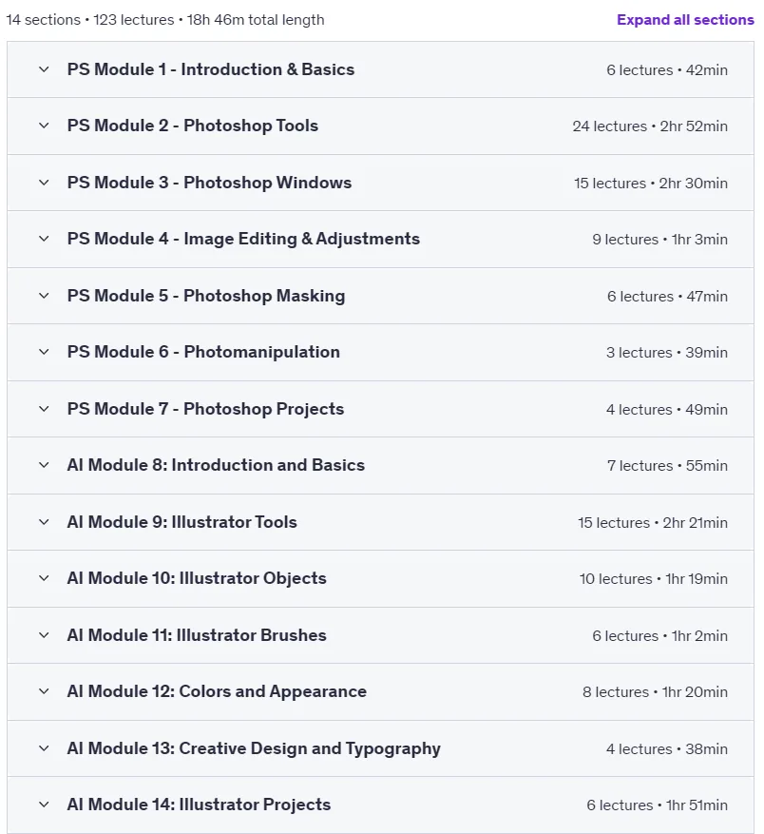Expand chevron for PS Module 1
The image size is (764, 834).
tap(44, 69)
